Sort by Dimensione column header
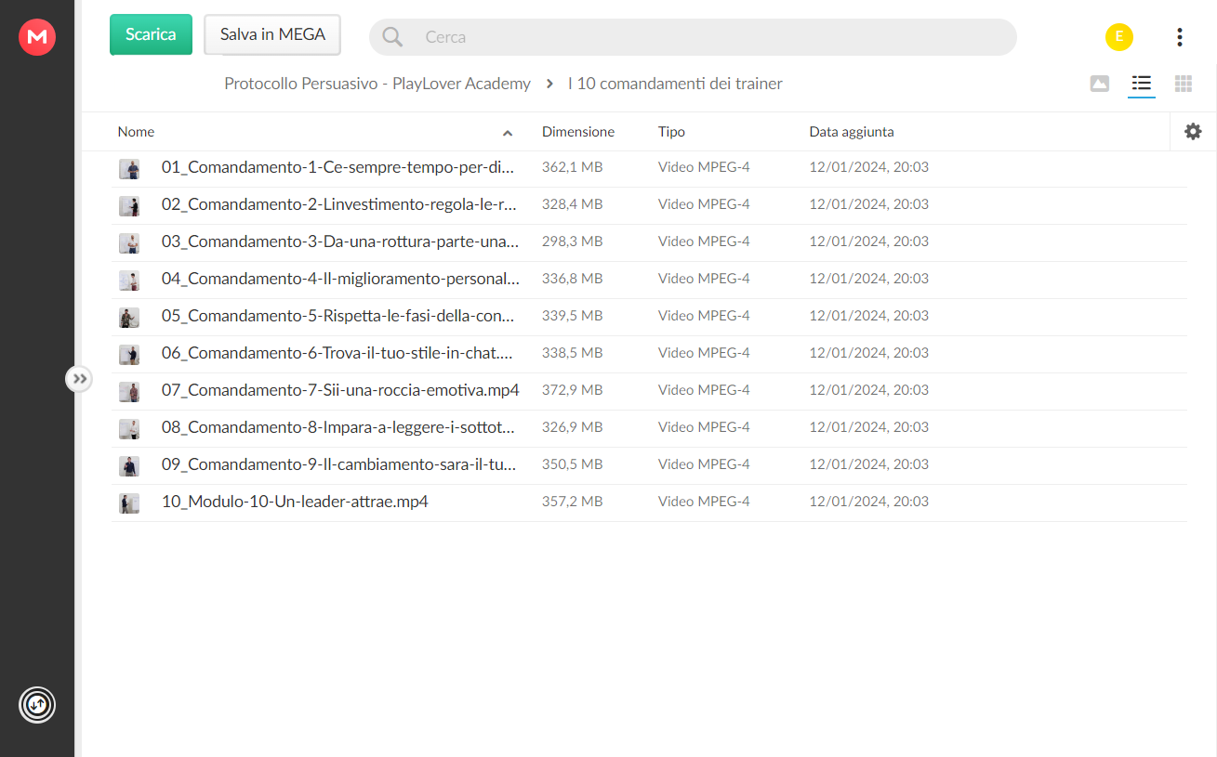 [578, 132]
